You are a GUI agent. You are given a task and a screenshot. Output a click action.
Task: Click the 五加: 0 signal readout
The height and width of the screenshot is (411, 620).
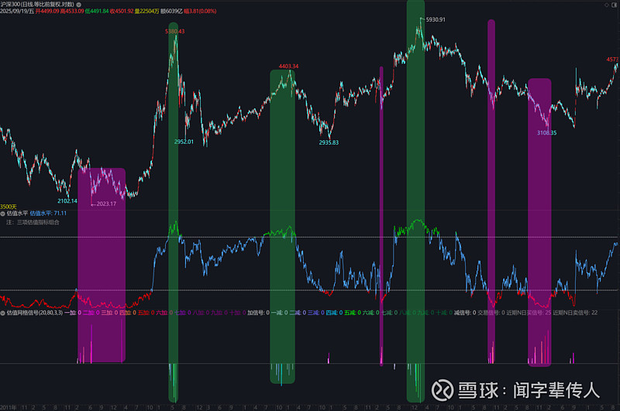146,313
